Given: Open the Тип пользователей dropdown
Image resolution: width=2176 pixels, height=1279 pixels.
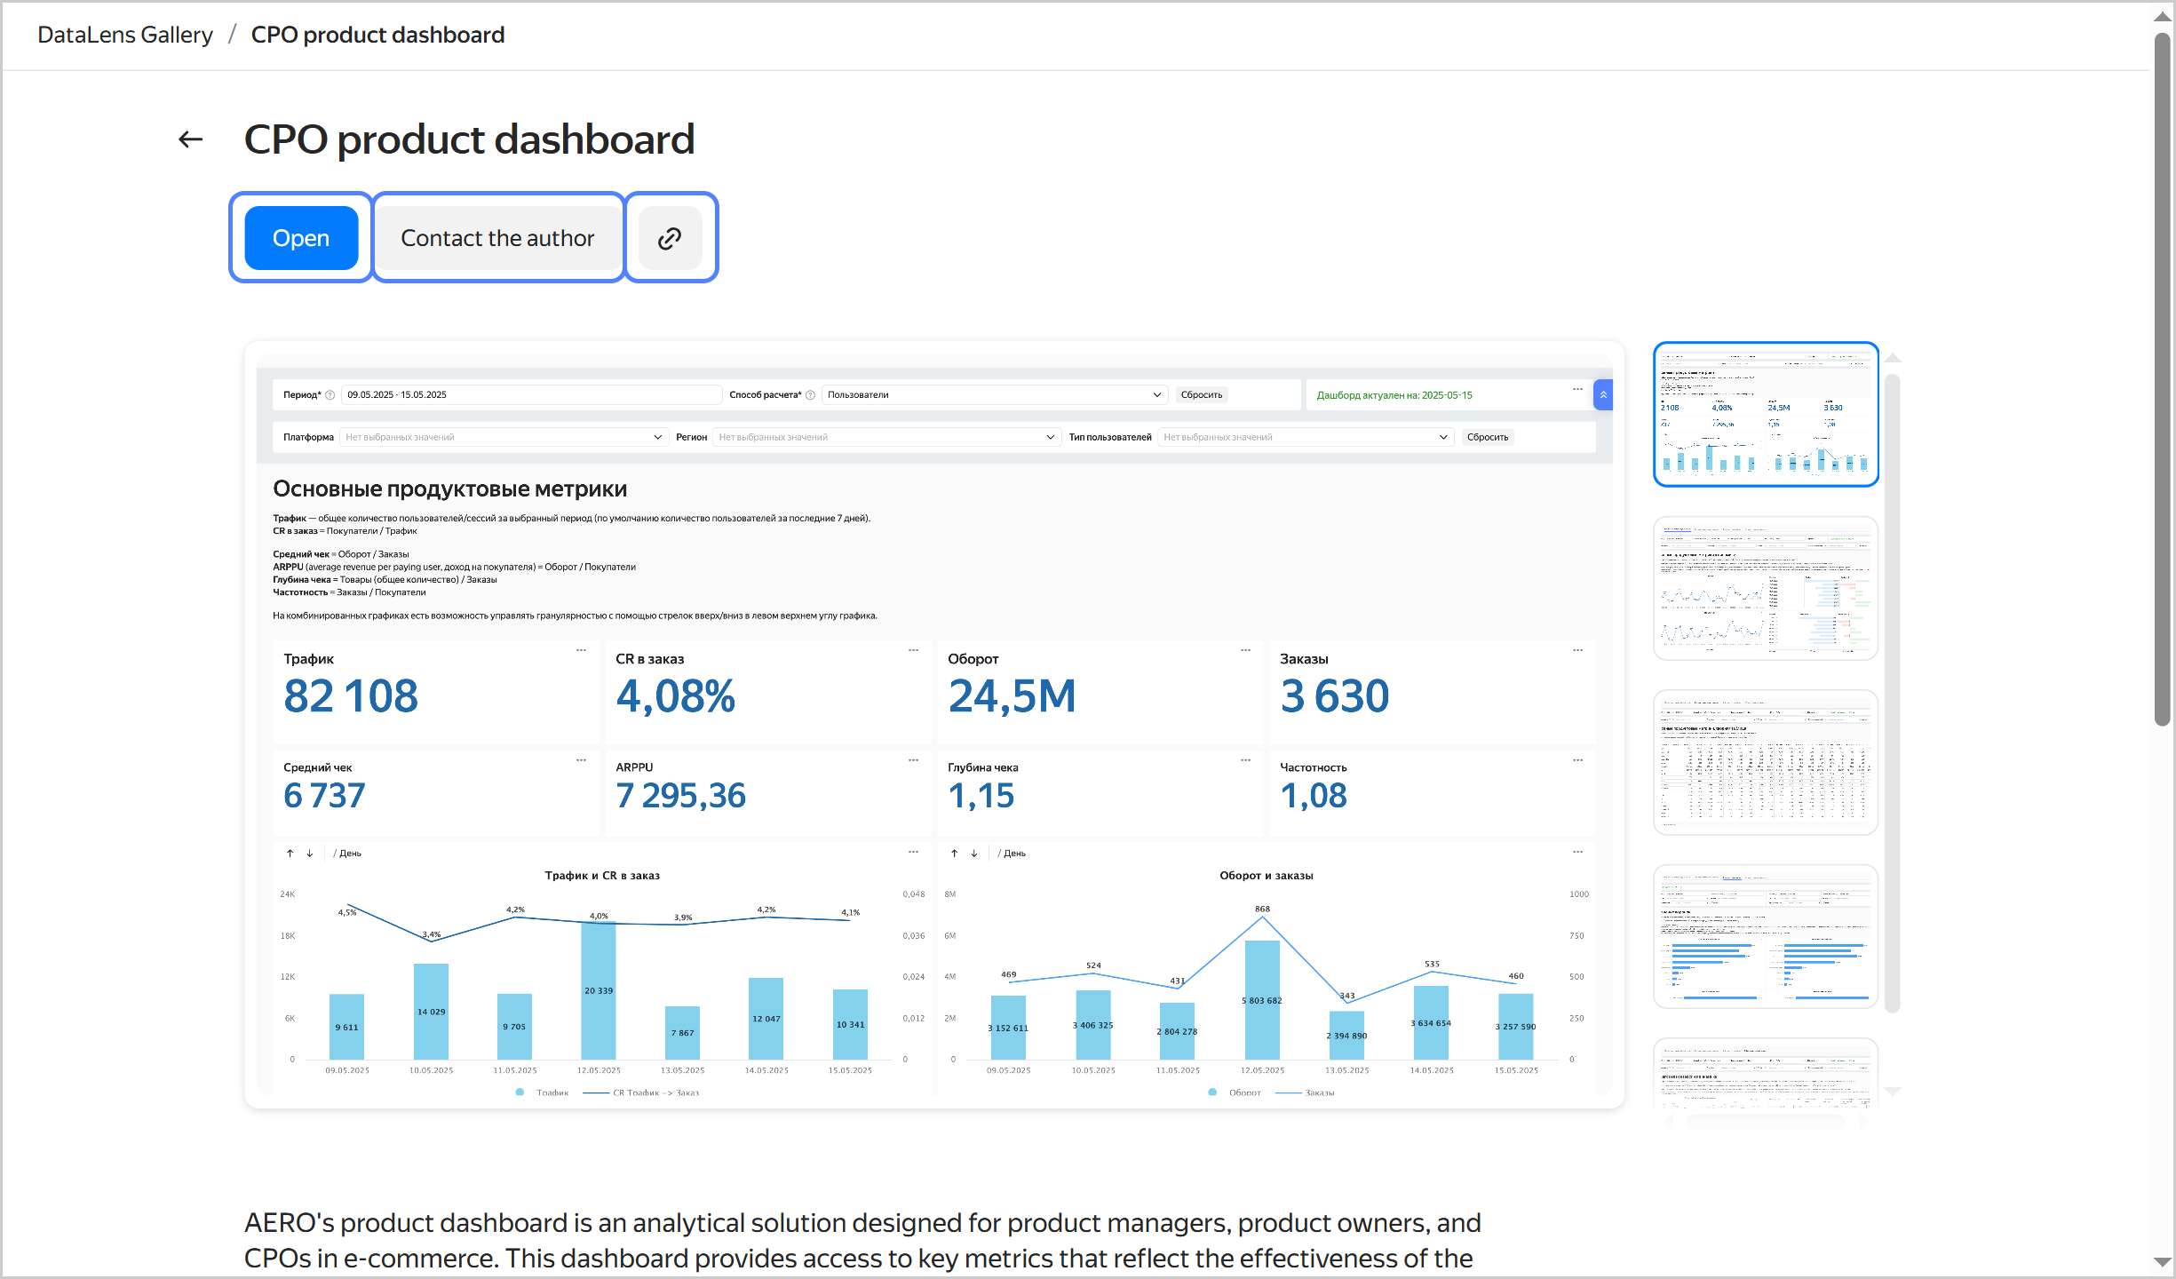Looking at the screenshot, I should coord(1305,437).
